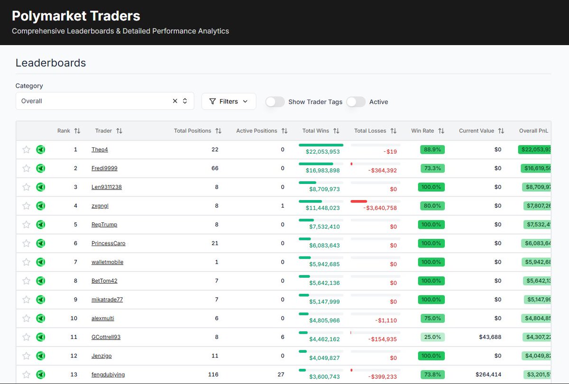Enable the Show Trader Tags toggle
The width and height of the screenshot is (569, 384).
click(x=275, y=101)
